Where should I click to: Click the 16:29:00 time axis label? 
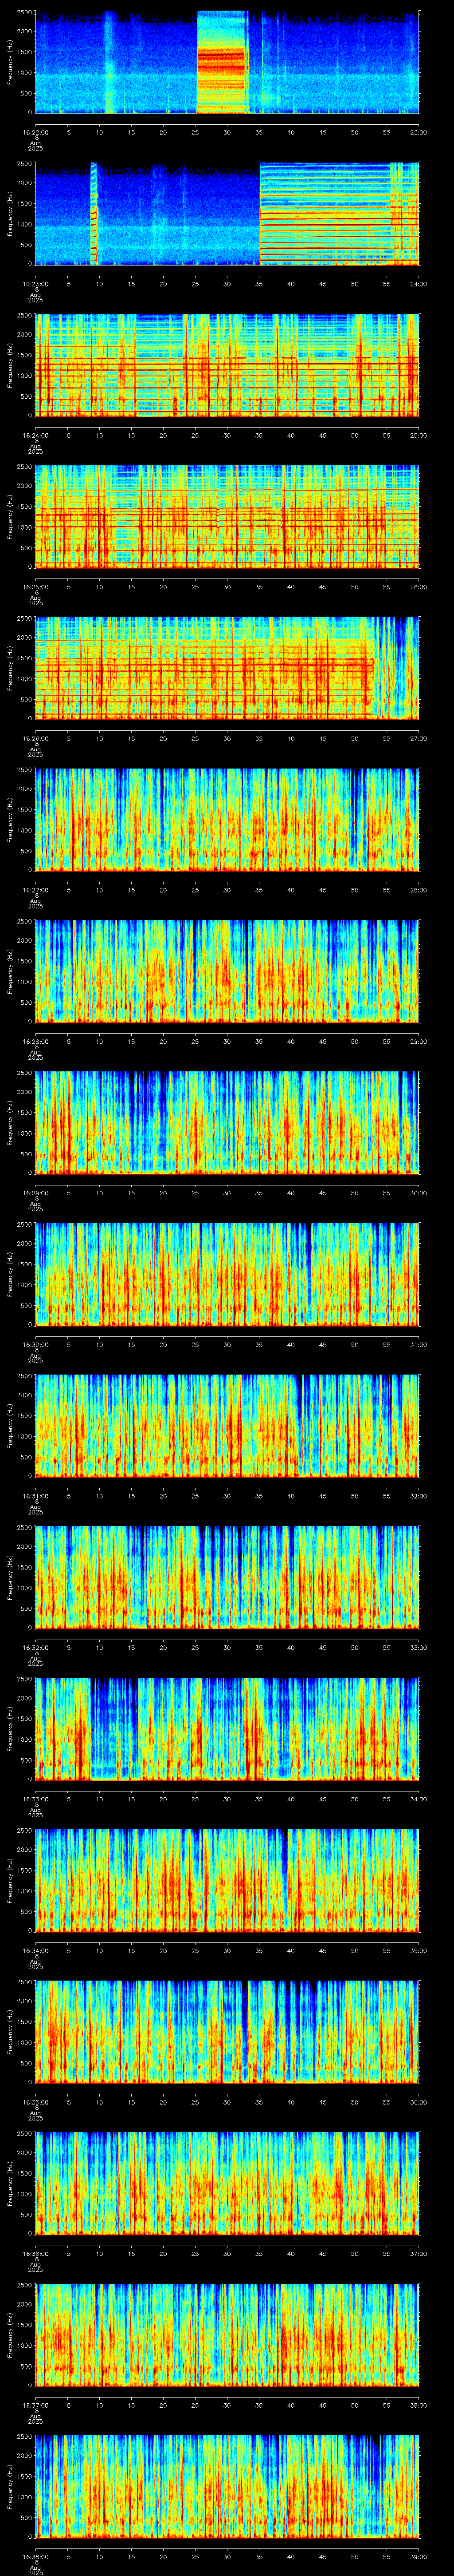click(35, 1193)
